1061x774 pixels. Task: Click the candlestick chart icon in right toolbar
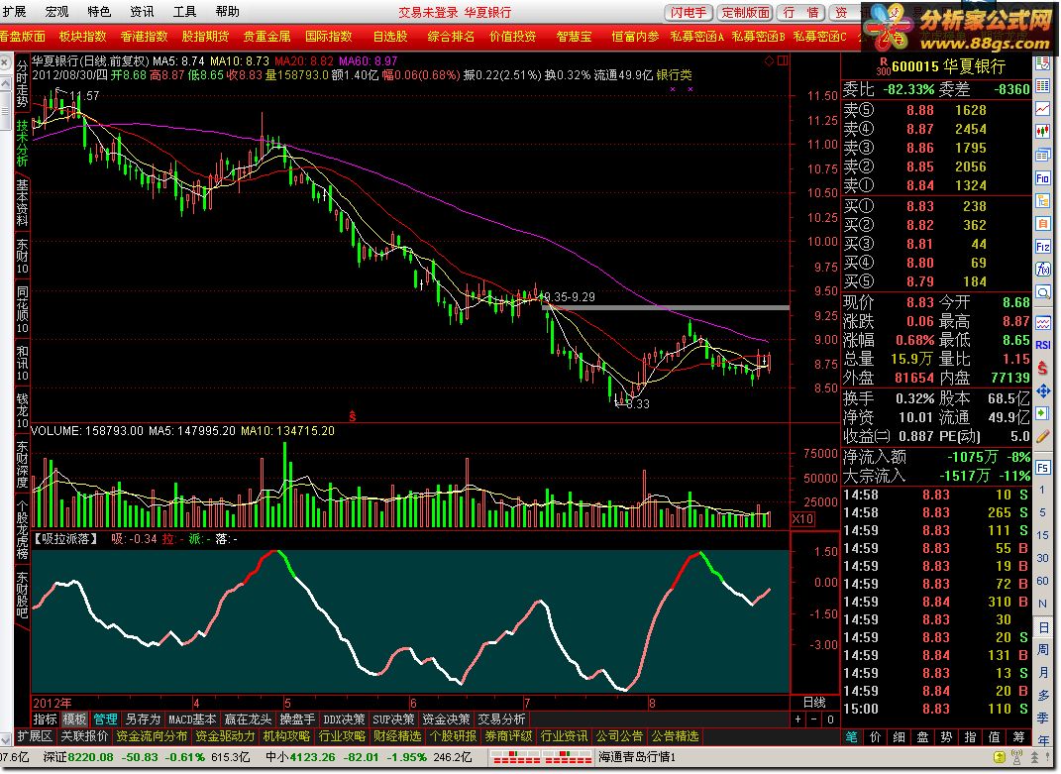[x=1043, y=132]
